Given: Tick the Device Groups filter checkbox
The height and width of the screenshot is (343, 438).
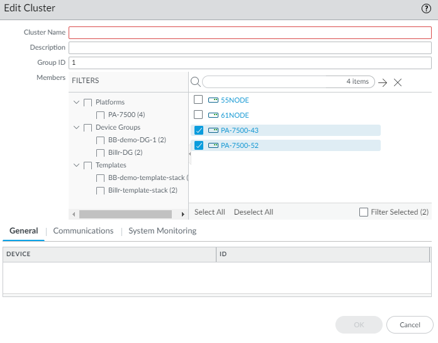Looking at the screenshot, I should (87, 128).
